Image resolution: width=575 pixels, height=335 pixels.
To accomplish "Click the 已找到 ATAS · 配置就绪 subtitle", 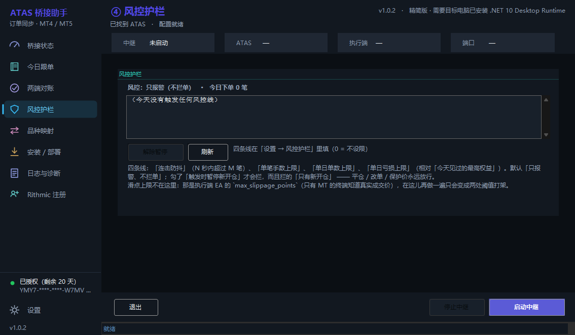I will coord(147,24).
